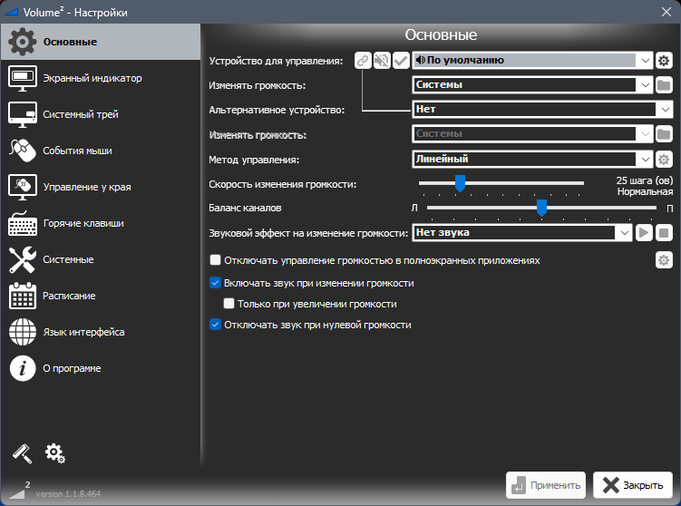Click version 1.1.8.464 text

[x=68, y=494]
